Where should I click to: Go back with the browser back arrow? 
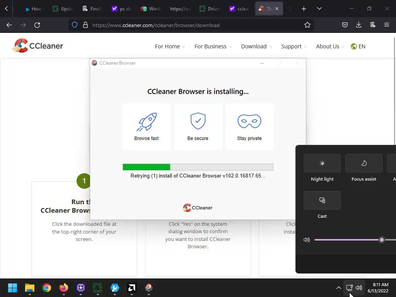pos(9,25)
